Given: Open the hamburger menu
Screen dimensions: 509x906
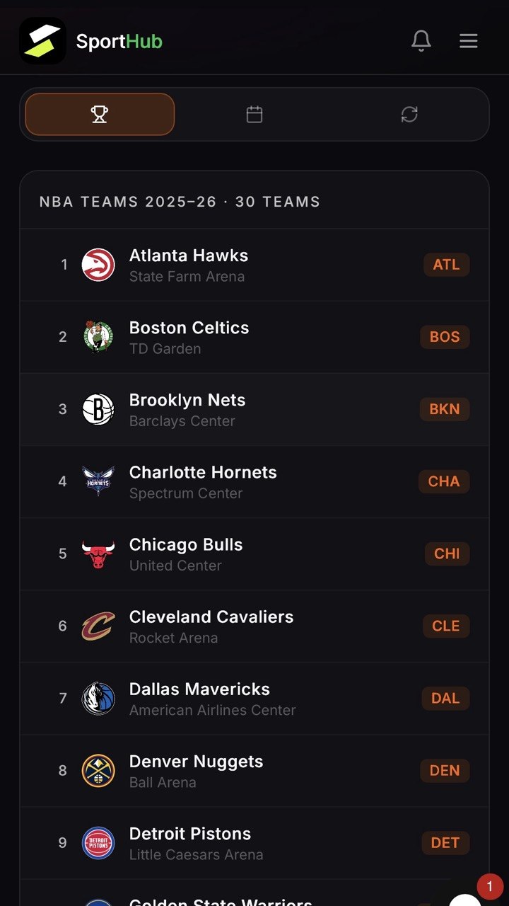Looking at the screenshot, I should point(469,41).
